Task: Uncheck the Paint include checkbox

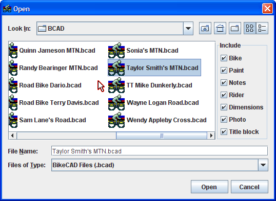Action: 224,71
